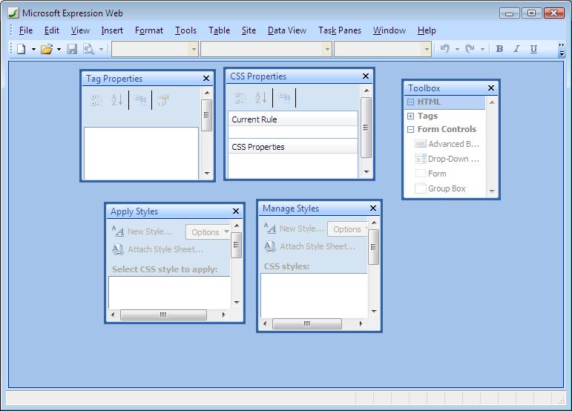The image size is (572, 411).
Task: Open the third toolbar combo box by Undo
Action: point(383,49)
